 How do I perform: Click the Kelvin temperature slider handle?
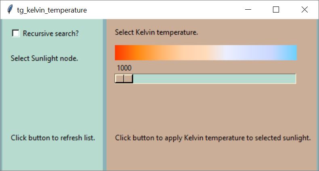(x=124, y=78)
